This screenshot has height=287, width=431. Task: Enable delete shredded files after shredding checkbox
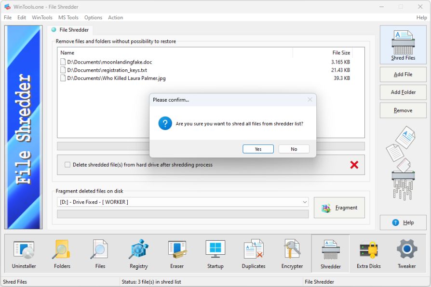coord(67,165)
